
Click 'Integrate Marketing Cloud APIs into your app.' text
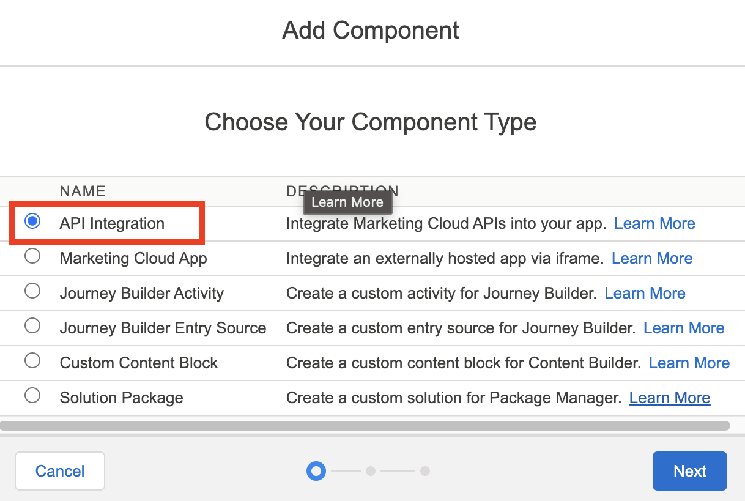446,223
